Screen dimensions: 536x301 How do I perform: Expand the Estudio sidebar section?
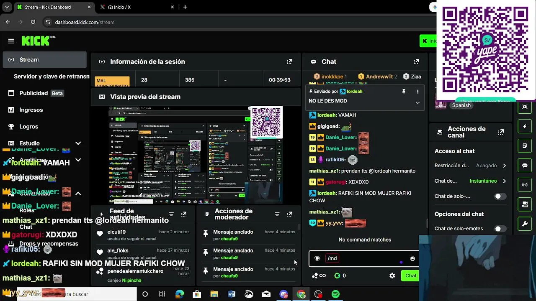tap(78, 143)
